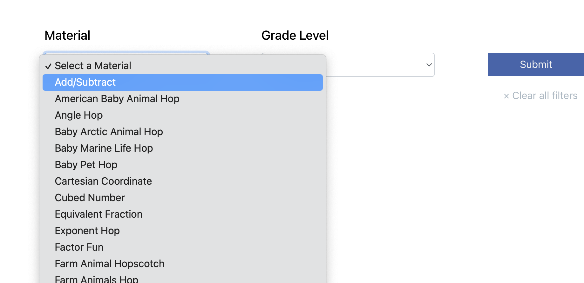584x283 pixels.
Task: Choose the Farm Animals Hop entry
Action: click(183, 278)
